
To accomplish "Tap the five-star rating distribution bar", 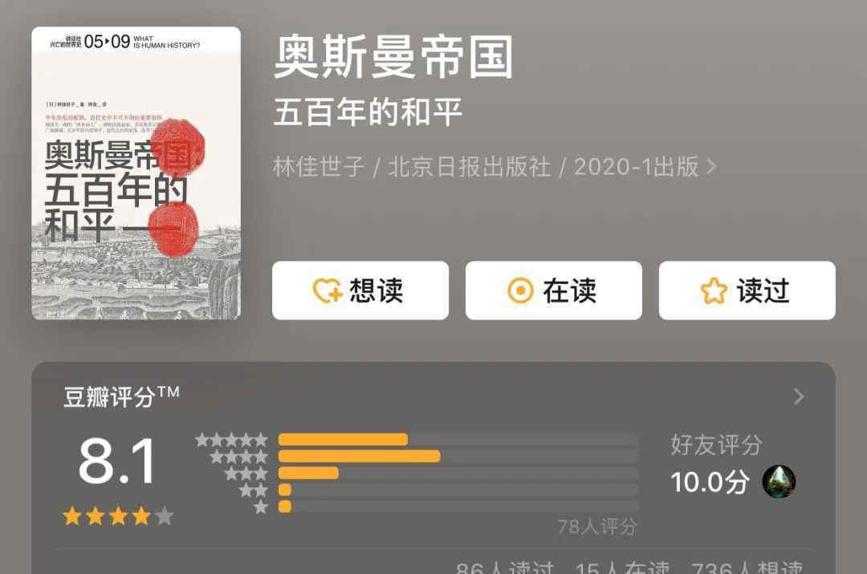I will click(458, 440).
